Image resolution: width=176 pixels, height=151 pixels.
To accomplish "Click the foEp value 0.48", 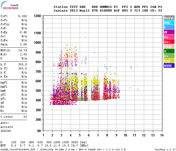I will [x=23, y=32].
